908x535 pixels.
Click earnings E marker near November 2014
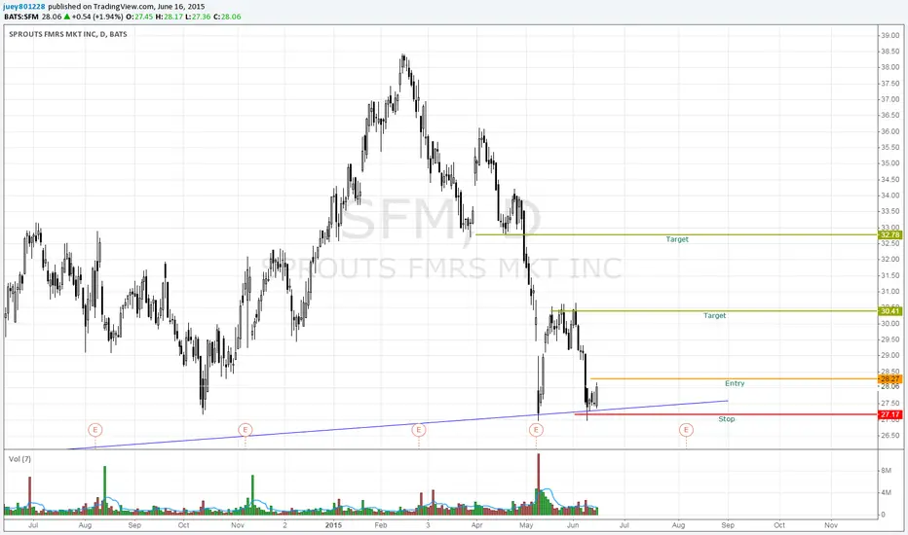[245, 430]
